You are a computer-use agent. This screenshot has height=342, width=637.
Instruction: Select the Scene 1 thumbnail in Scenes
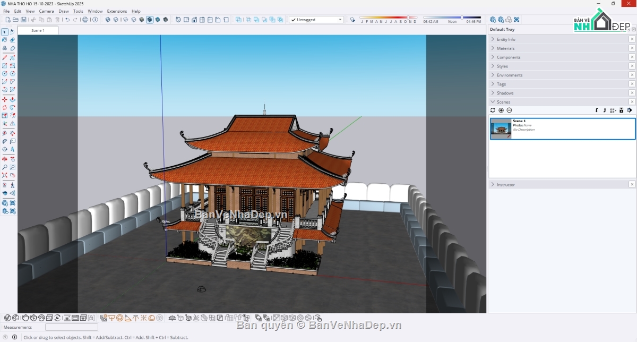click(x=501, y=129)
